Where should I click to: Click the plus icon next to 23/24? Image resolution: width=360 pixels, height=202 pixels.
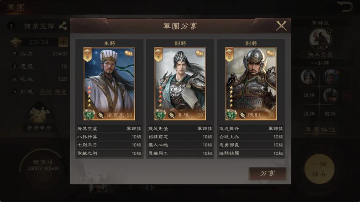coord(63,42)
